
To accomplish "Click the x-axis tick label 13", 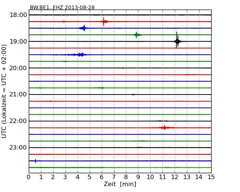I will click(x=187, y=177).
